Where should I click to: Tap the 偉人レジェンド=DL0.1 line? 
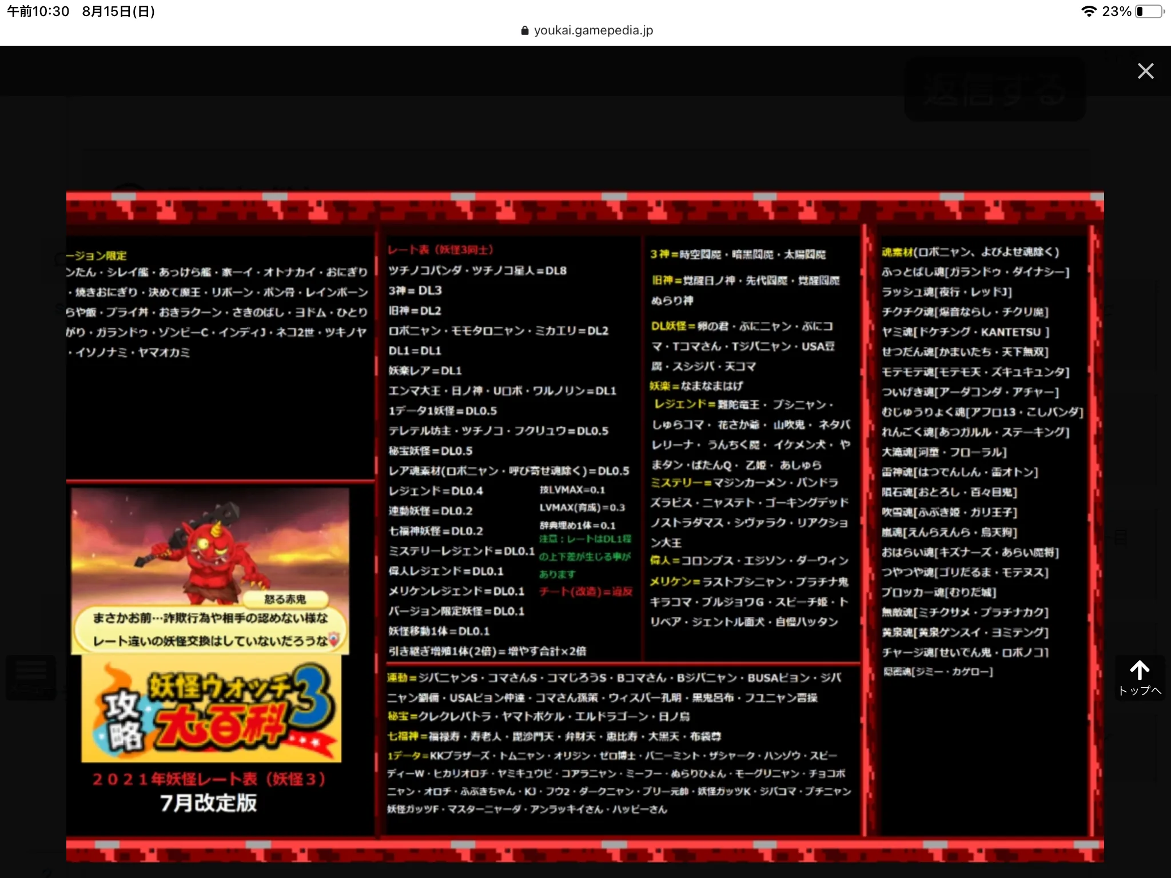[445, 570]
